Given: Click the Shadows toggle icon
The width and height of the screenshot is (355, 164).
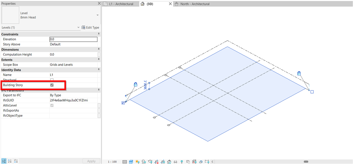Looking at the screenshot, I should click(x=144, y=162).
